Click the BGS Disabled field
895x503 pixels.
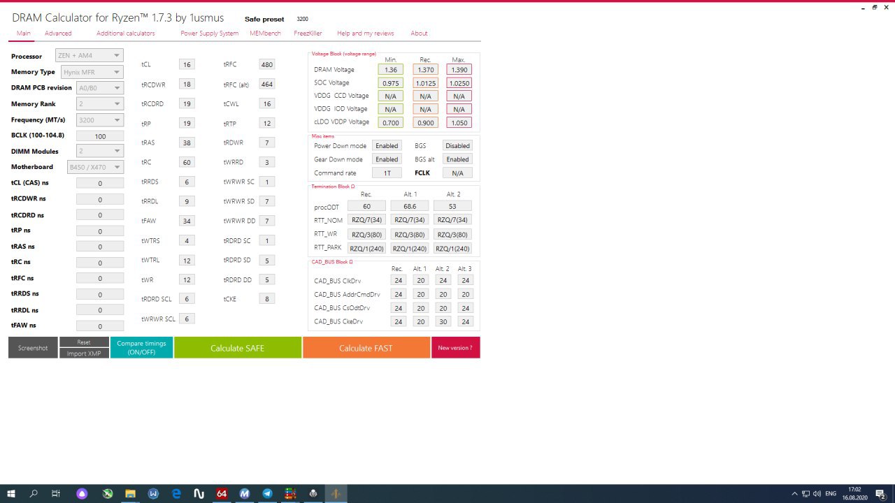[457, 146]
